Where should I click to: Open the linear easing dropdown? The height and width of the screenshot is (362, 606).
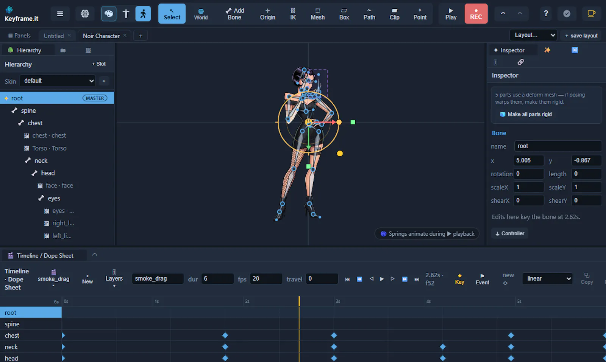click(547, 279)
